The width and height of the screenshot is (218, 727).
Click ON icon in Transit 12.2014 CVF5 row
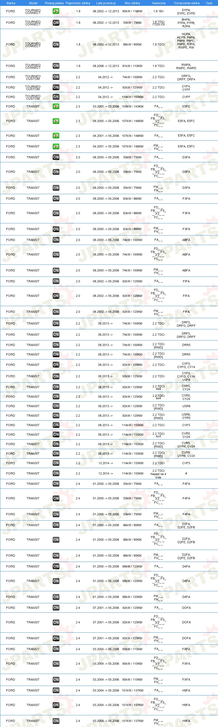pos(56,463)
